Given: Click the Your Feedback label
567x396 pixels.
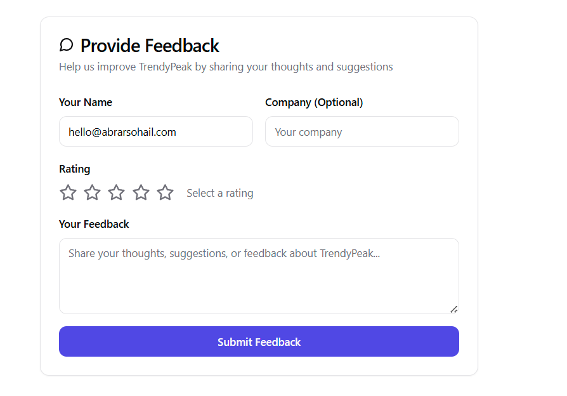Looking at the screenshot, I should pyautogui.click(x=93, y=224).
